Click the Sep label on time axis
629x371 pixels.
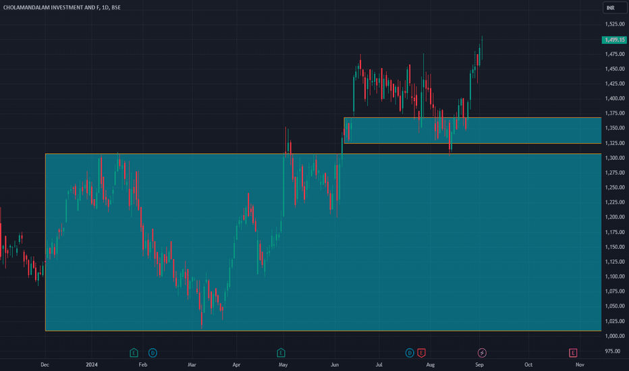pyautogui.click(x=479, y=364)
